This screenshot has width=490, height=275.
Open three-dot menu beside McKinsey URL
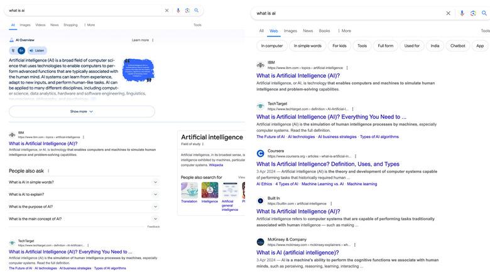(x=355, y=245)
